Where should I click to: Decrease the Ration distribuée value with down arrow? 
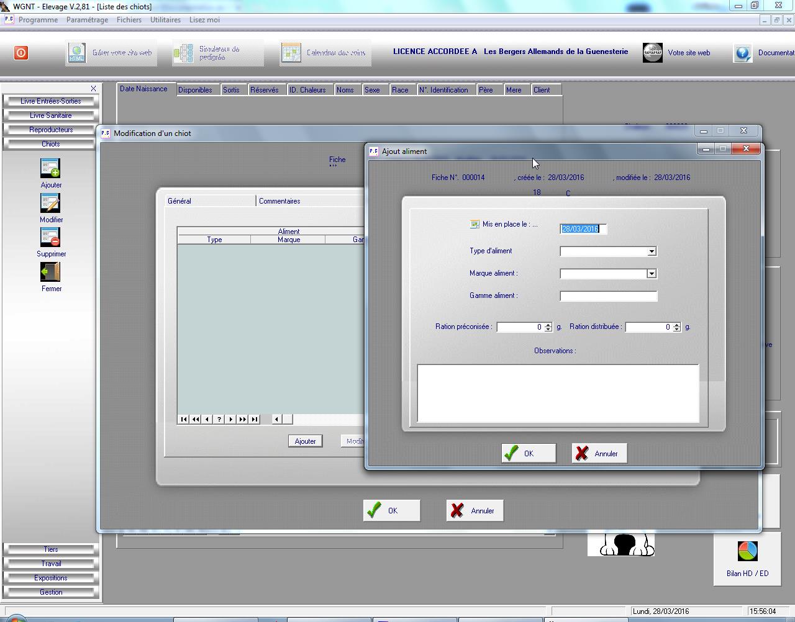pos(677,330)
